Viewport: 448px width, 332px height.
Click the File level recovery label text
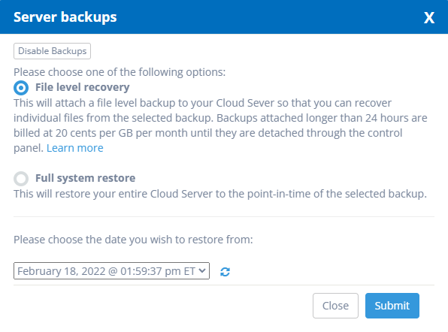pyautogui.click(x=82, y=87)
